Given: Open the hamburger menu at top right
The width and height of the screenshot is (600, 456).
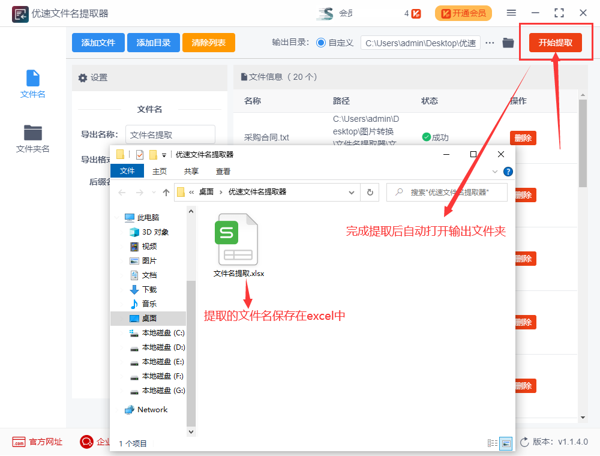Looking at the screenshot, I should 512,12.
